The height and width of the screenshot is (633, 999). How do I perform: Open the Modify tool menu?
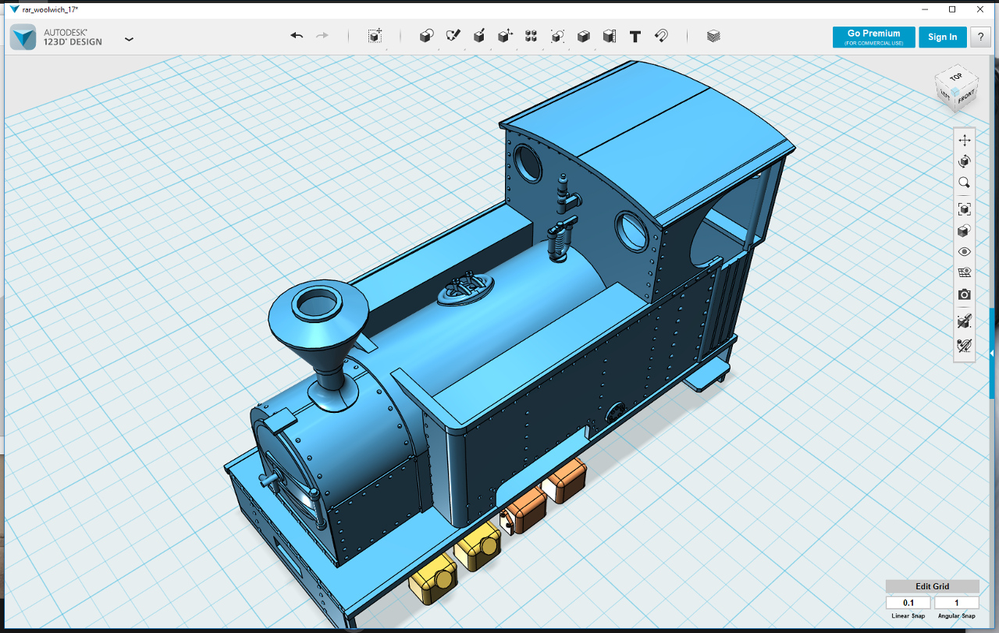pos(505,36)
